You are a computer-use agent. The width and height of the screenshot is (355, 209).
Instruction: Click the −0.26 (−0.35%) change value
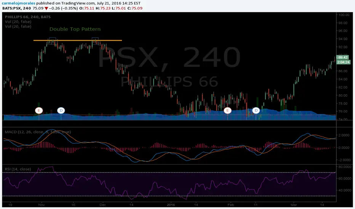[63, 8]
